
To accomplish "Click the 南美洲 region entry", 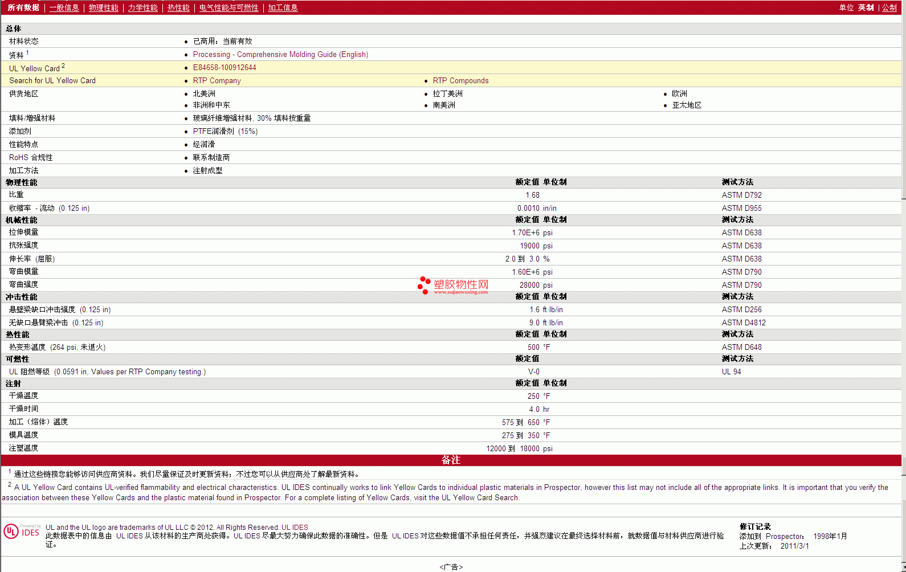I will 444,105.
